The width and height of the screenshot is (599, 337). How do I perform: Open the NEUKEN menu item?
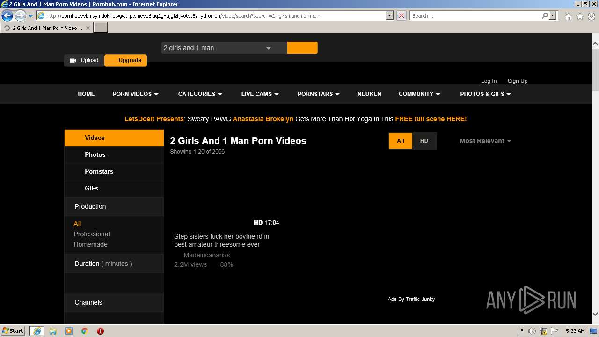click(x=369, y=94)
